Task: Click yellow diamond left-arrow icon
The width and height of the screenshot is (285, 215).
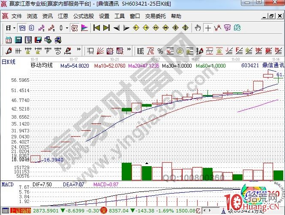Action: [x=136, y=28]
